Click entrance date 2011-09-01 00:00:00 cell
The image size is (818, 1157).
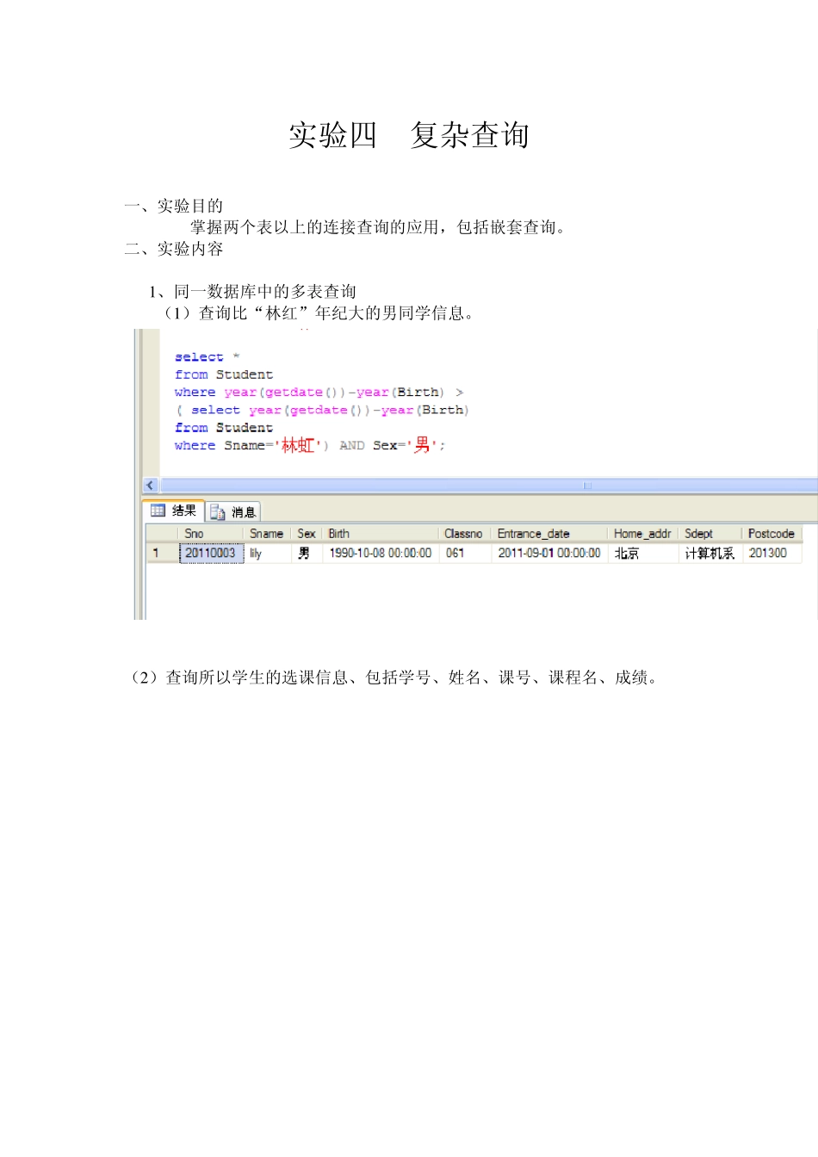coord(549,554)
